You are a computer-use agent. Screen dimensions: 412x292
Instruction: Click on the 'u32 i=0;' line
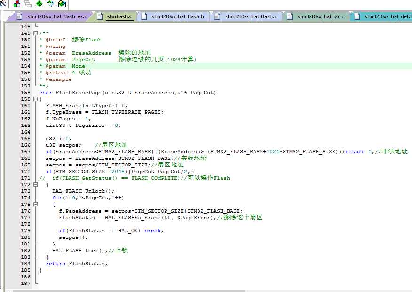tap(58, 139)
